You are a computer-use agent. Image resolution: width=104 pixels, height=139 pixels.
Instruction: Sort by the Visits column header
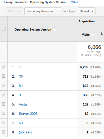point(86,35)
